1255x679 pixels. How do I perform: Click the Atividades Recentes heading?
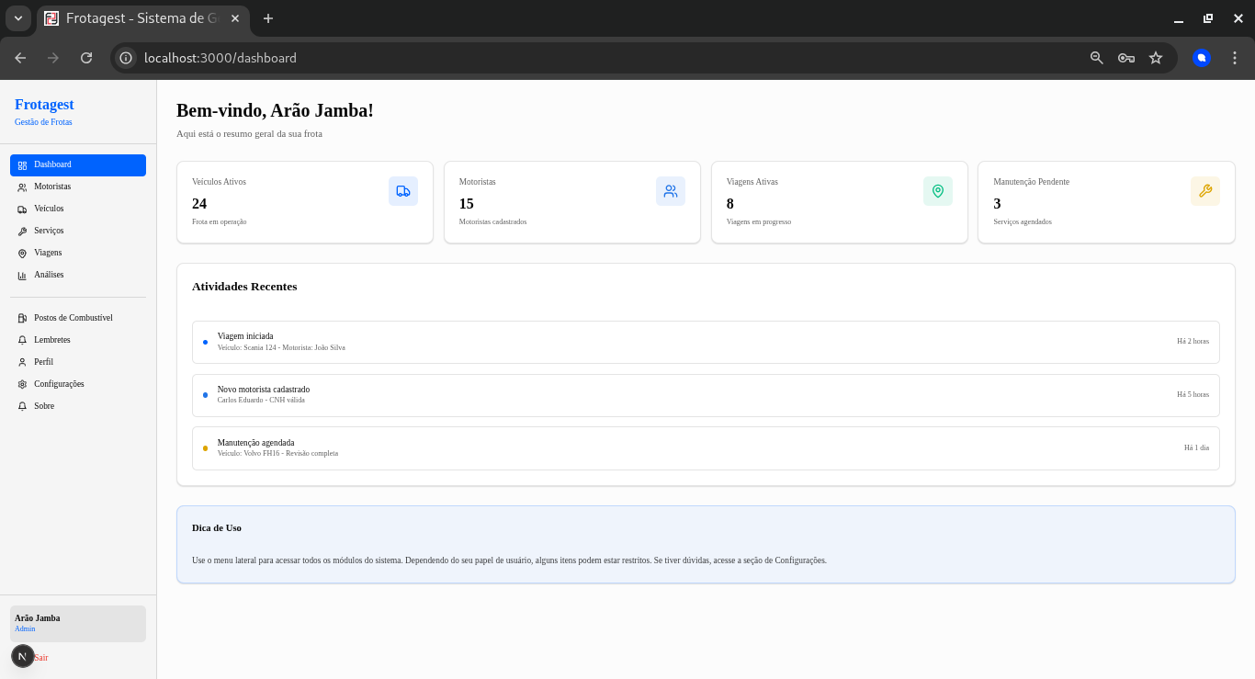(244, 287)
